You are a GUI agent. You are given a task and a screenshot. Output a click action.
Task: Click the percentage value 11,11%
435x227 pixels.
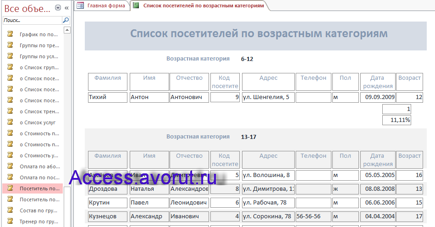[x=396, y=120]
